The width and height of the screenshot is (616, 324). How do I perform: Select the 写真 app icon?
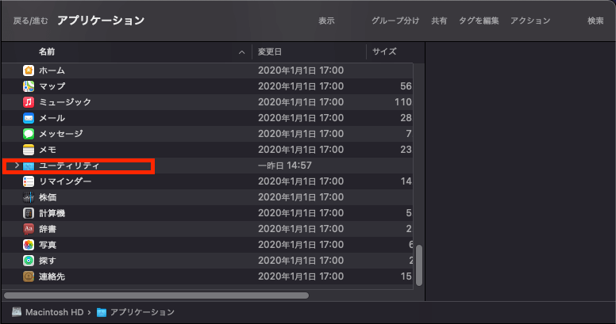[x=29, y=245]
